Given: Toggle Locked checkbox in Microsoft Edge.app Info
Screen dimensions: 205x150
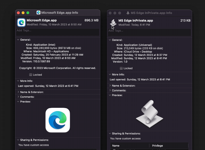Looking at the screenshot, I should tap(31, 75).
